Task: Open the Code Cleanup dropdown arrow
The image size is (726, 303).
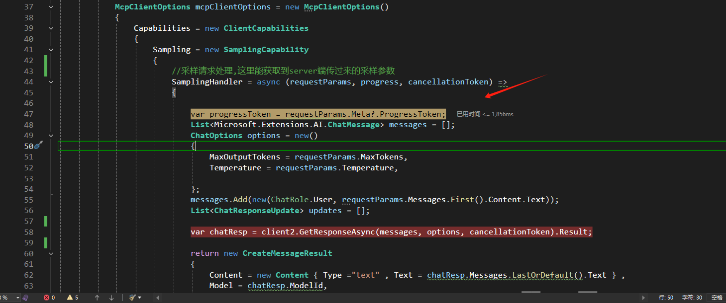Action: pos(140,297)
